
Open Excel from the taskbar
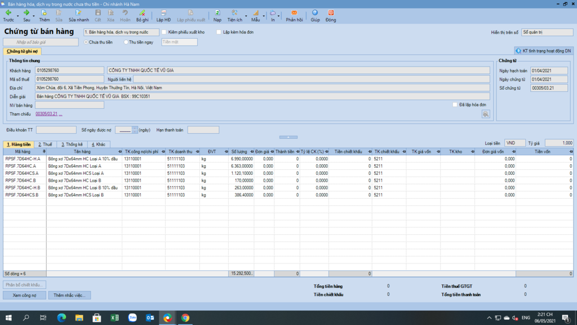tap(114, 318)
